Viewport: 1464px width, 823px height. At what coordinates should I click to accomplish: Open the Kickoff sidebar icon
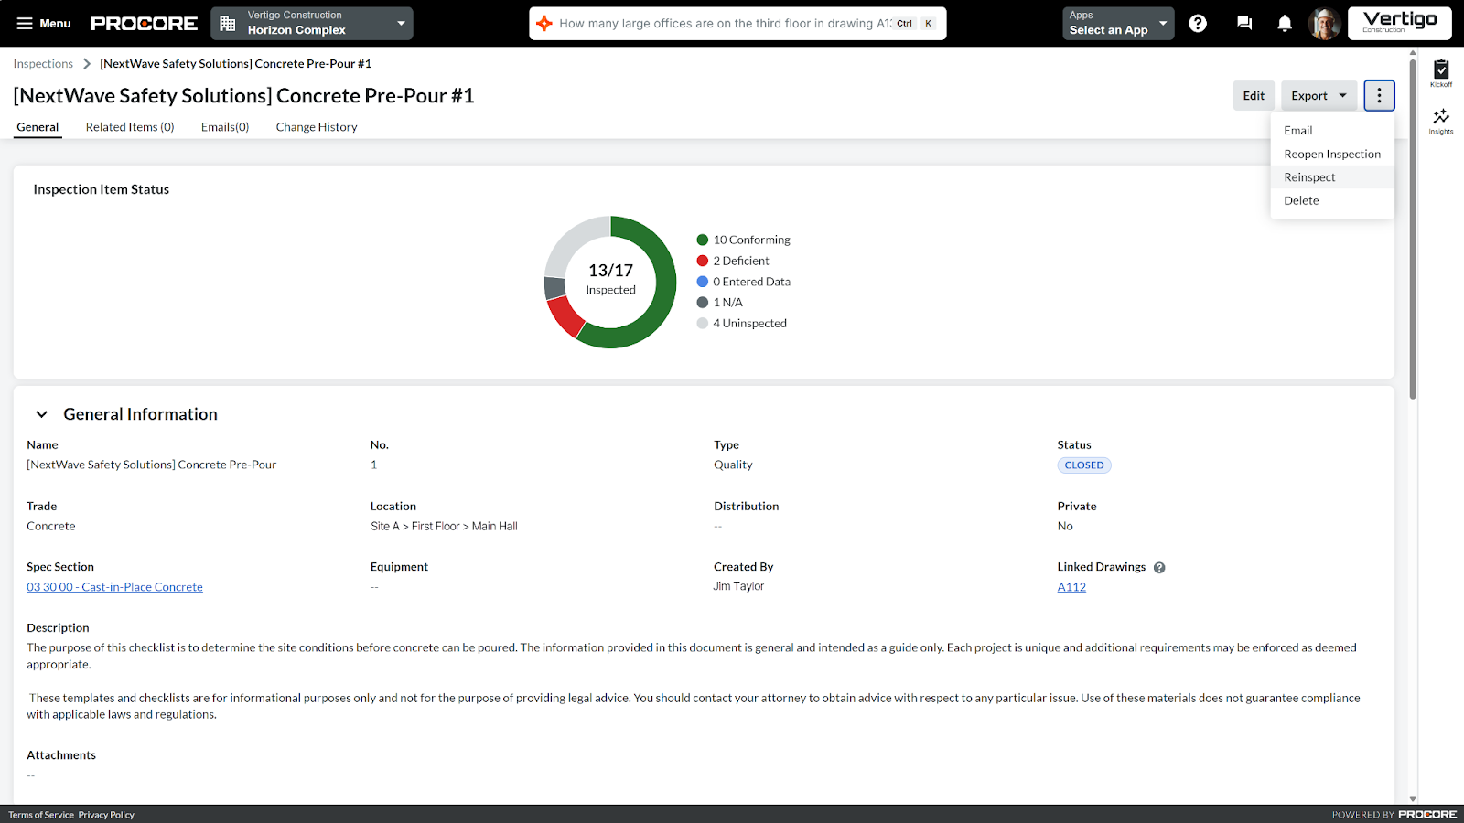(1441, 73)
